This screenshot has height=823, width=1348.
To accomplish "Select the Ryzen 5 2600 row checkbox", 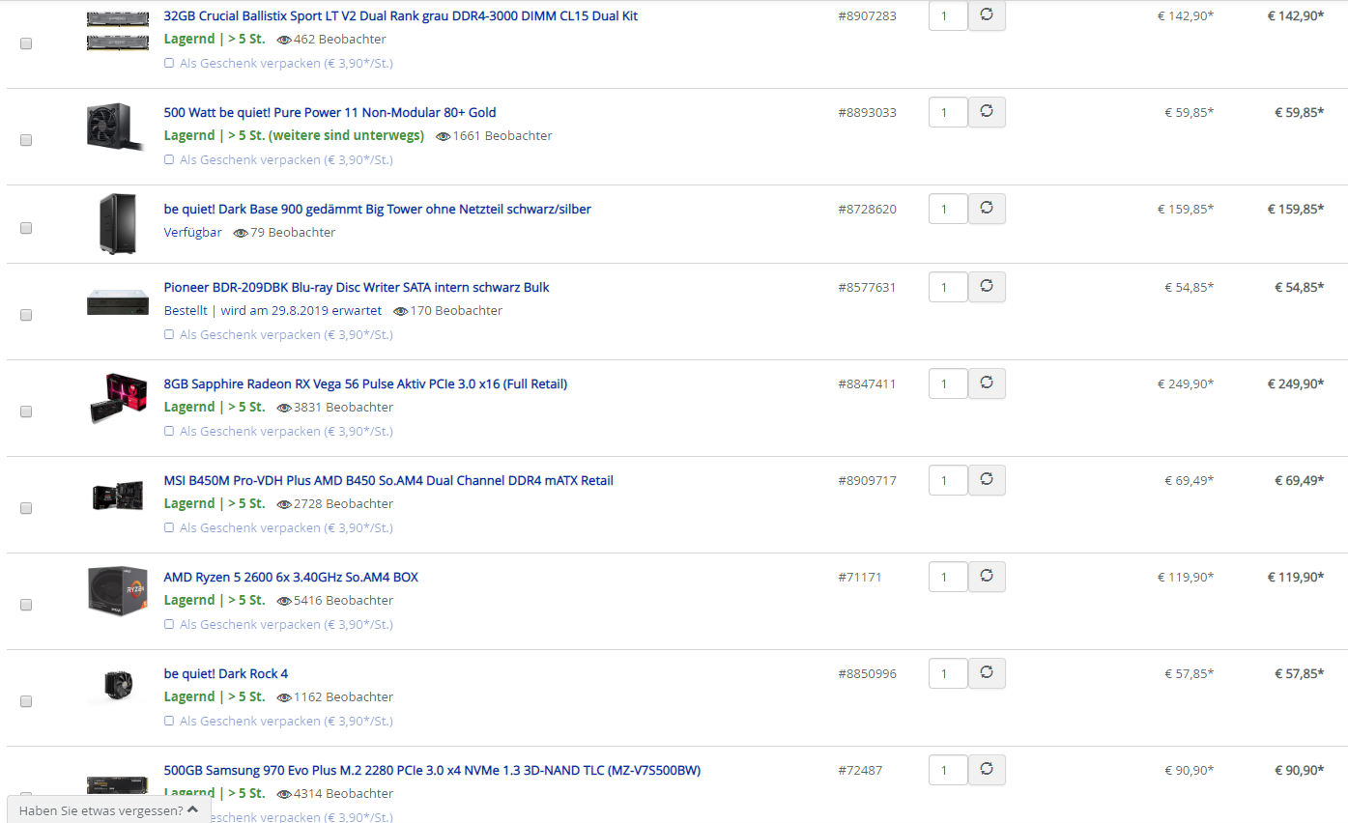I will tap(26, 605).
